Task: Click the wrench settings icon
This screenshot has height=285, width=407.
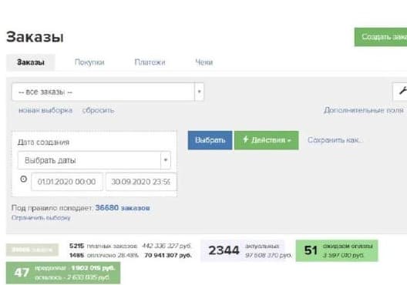Action: (x=402, y=91)
